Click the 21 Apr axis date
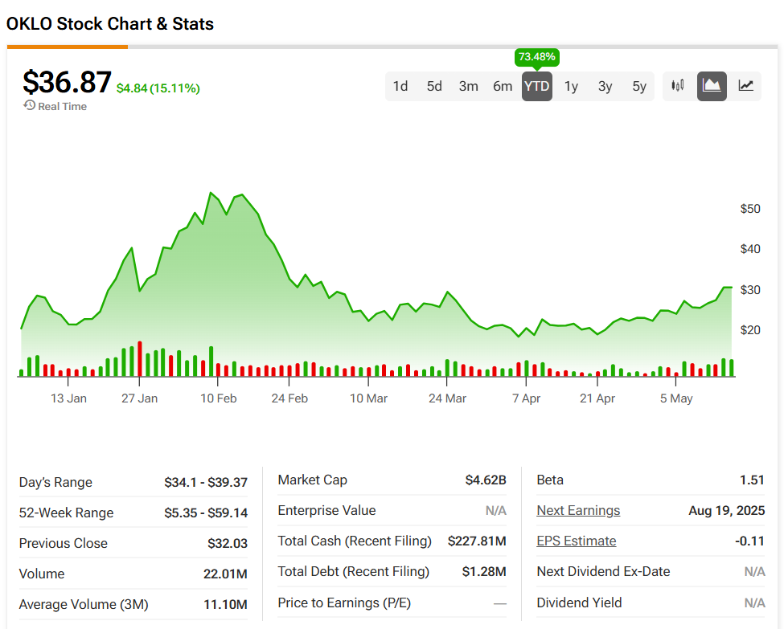This screenshot has height=629, width=784. 597,398
